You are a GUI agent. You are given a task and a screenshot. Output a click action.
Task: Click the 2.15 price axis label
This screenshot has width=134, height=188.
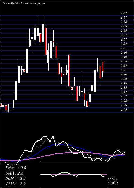[x=124, y=88]
